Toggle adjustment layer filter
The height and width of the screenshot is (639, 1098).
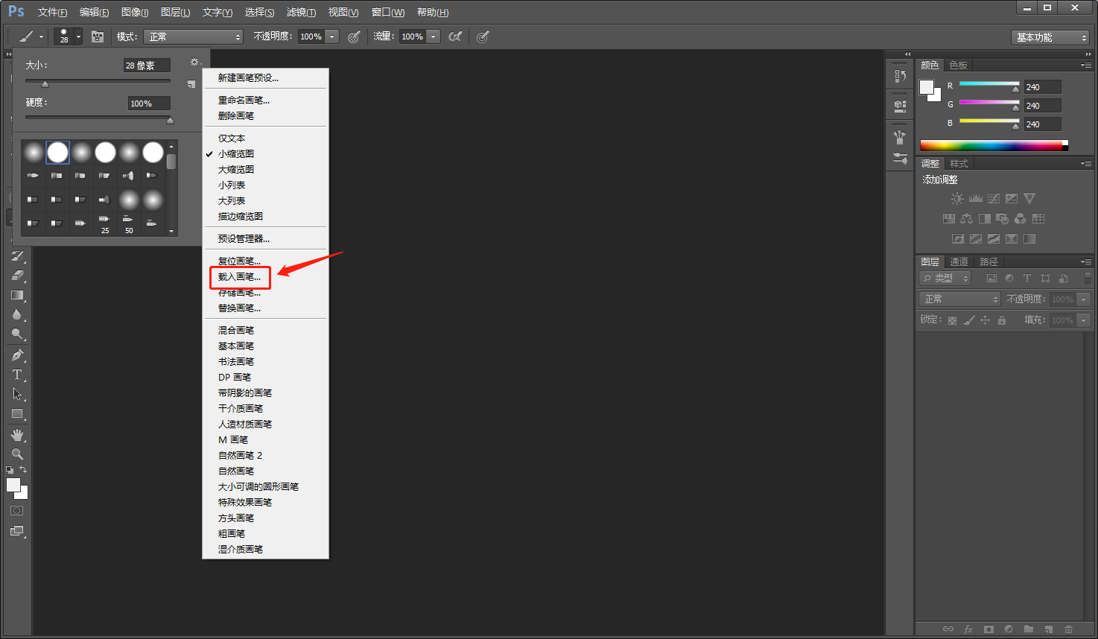coord(1009,279)
